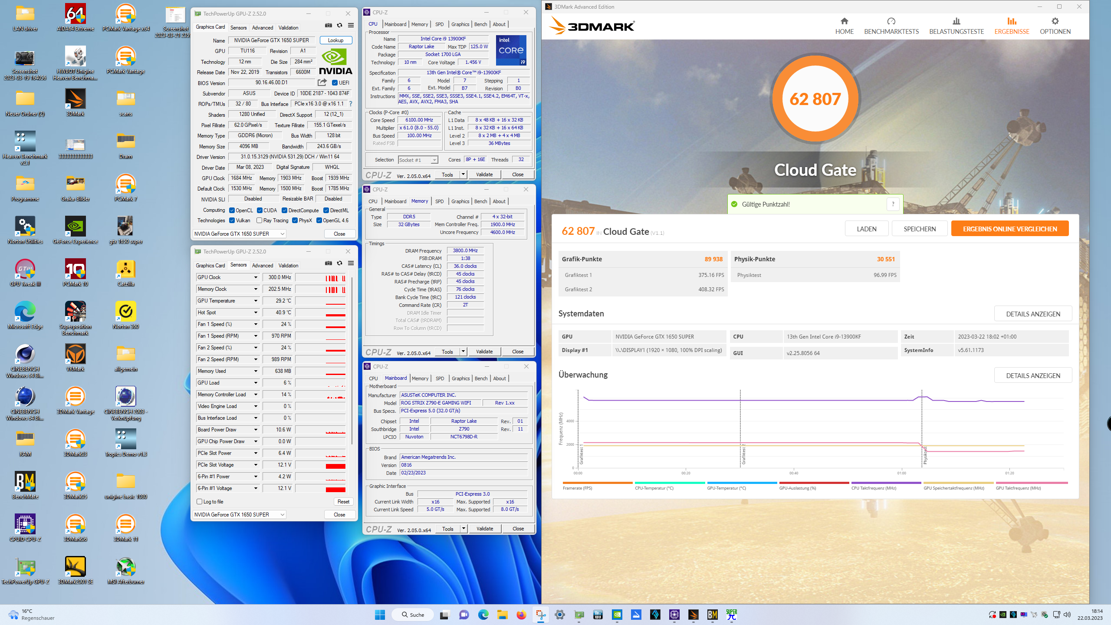Open Superposition Benchmark desktop icon

coord(76,318)
